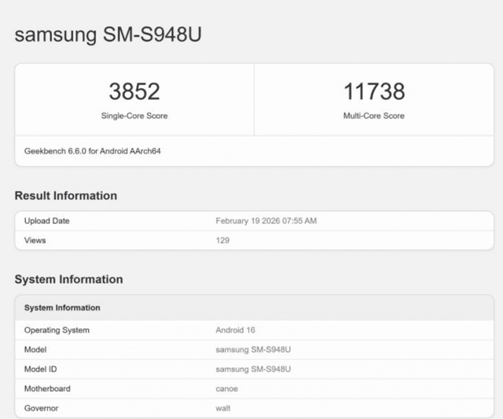
Task: Click the large System Information section heading
Action: click(x=69, y=279)
